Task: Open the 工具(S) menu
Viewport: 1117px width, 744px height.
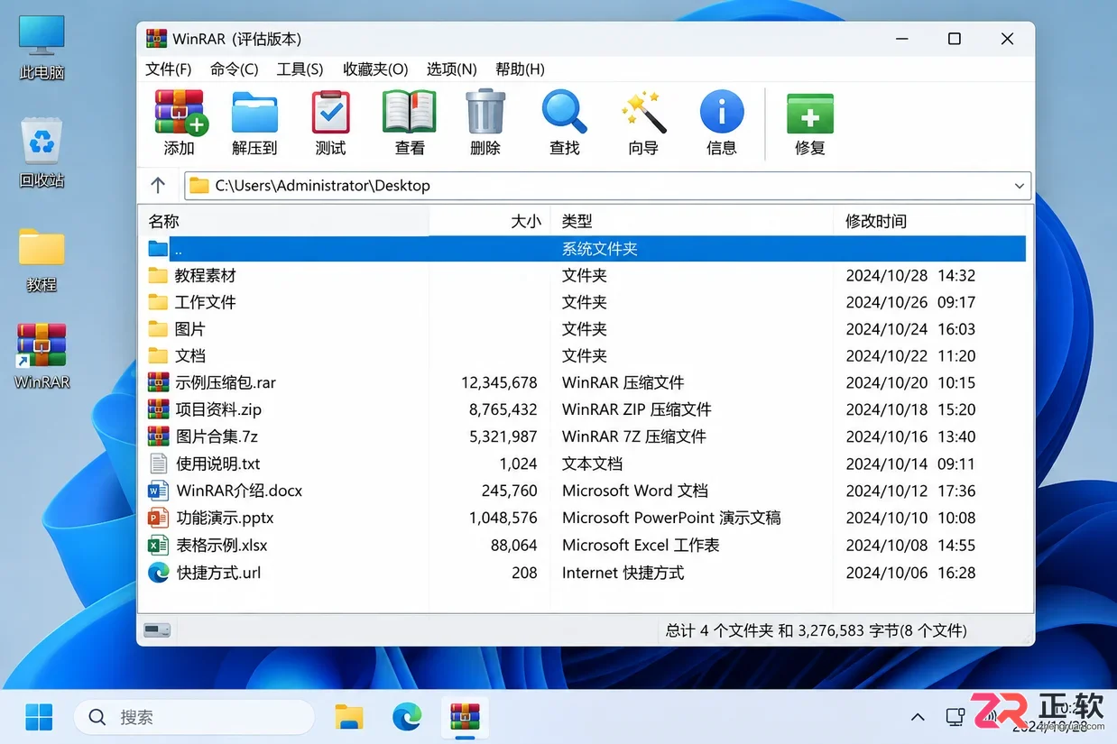Action: 300,69
